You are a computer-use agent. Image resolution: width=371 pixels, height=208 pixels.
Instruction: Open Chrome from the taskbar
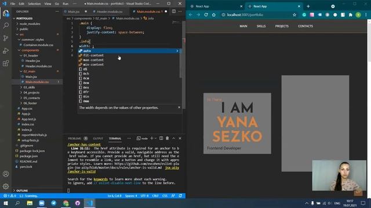coord(66,203)
